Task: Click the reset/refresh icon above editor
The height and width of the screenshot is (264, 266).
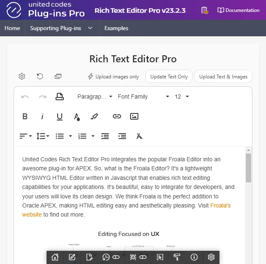Action: coord(40,76)
